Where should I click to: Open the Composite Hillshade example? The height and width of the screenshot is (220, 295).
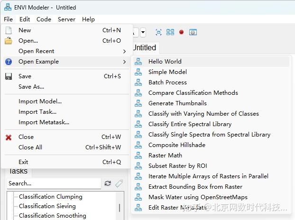(176, 145)
